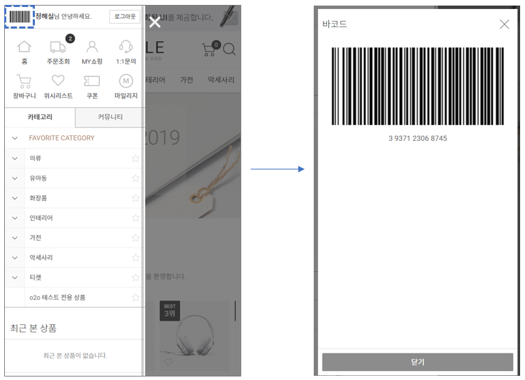
Task: Click the 최근 본 상품 heading
Action: point(33,328)
